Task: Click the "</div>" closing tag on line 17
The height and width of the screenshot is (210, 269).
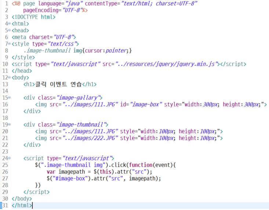Action: (x=32, y=111)
